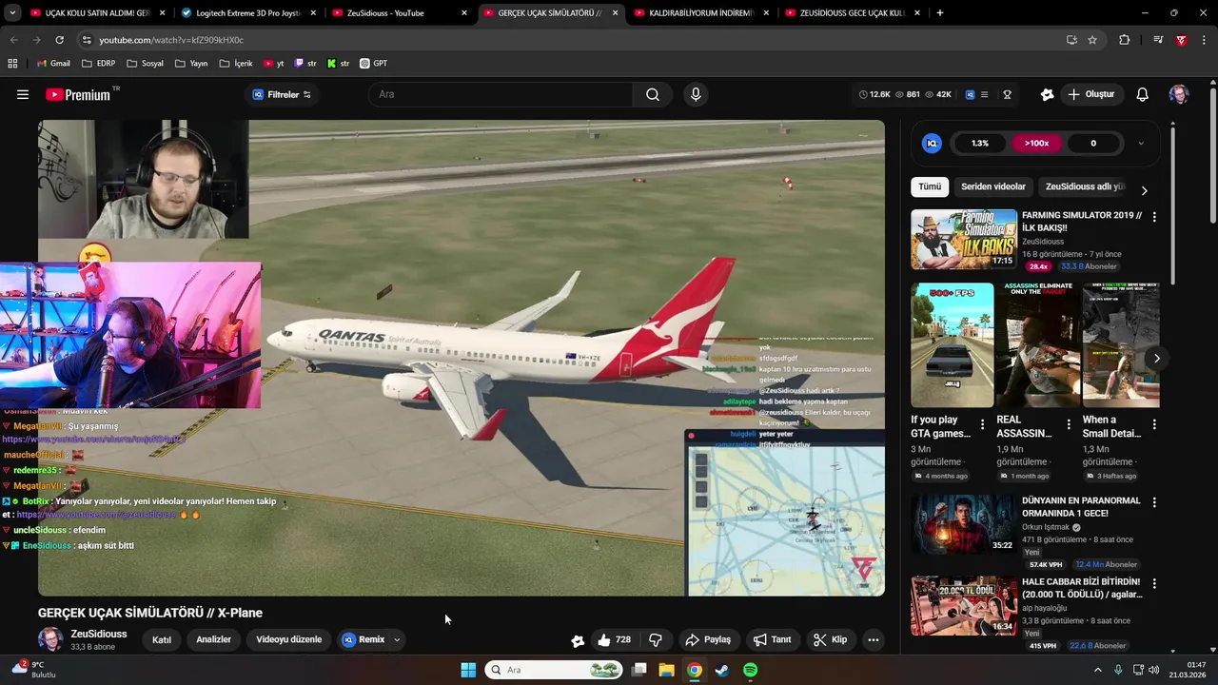Click Videoyu düzenle button
This screenshot has width=1218, height=685.
(289, 639)
